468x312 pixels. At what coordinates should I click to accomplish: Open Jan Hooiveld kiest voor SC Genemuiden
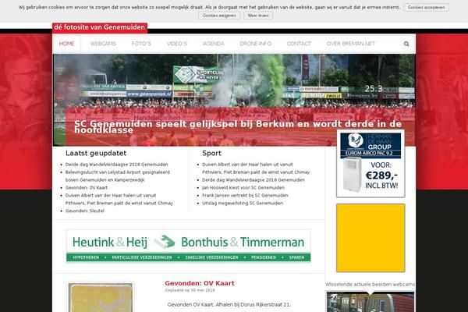[x=243, y=188]
